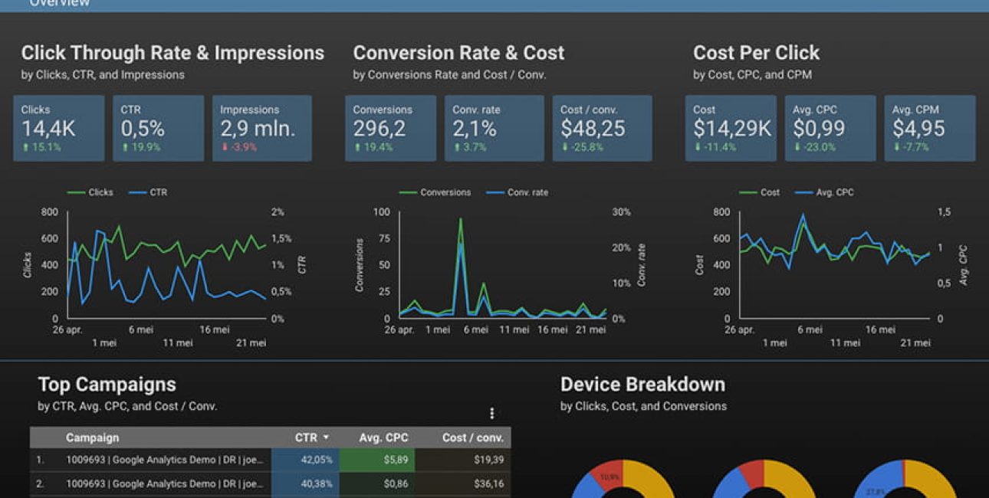Open the Top Campaigns three-dot options menu
Image resolution: width=989 pixels, height=498 pixels.
491,413
